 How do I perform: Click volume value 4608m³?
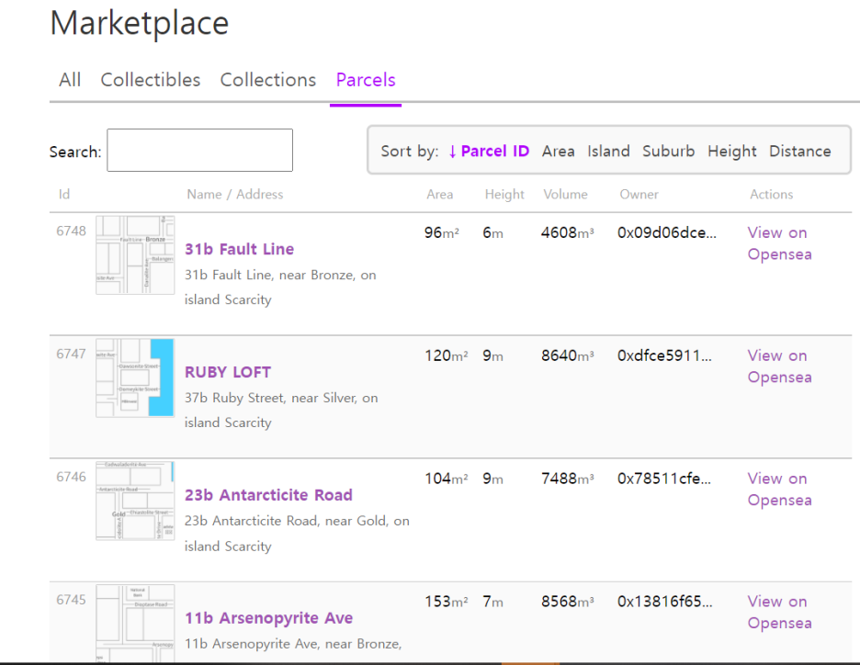pos(567,233)
